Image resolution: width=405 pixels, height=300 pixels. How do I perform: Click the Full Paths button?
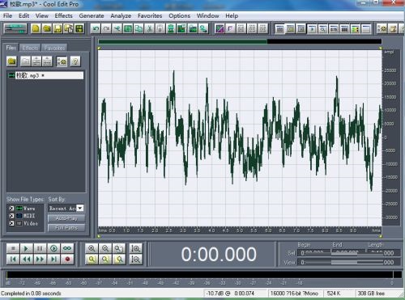(x=66, y=228)
